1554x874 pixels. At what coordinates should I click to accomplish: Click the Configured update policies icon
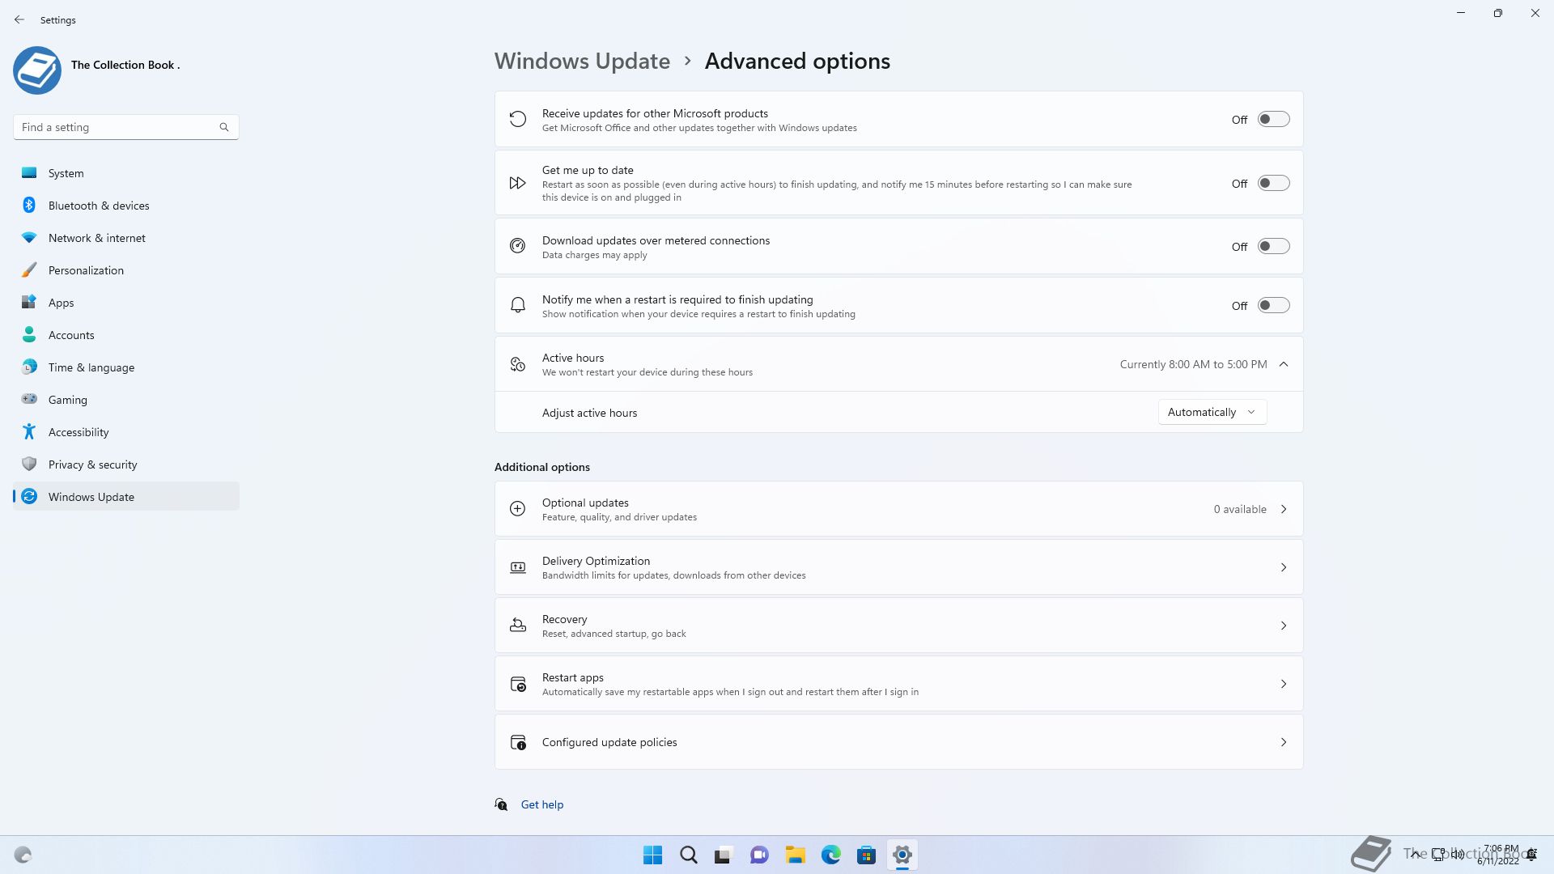coord(518,742)
